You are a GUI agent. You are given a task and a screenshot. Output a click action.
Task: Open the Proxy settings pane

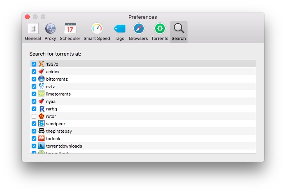pyautogui.click(x=50, y=32)
